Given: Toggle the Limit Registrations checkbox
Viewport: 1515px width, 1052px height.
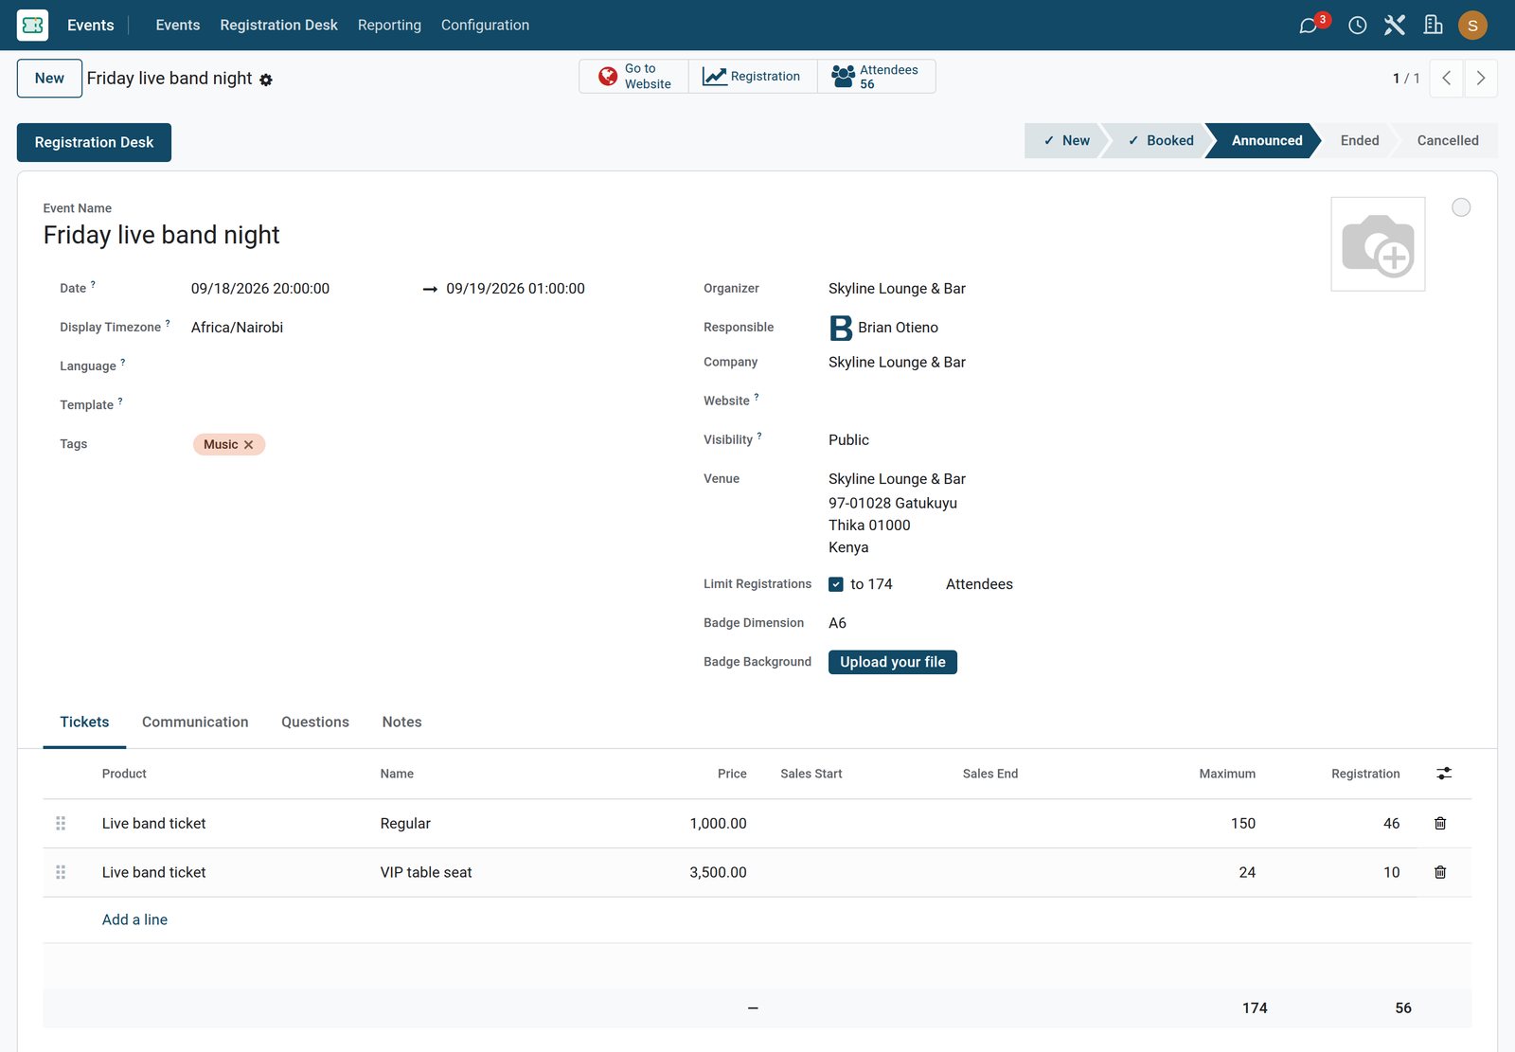Looking at the screenshot, I should pos(836,584).
